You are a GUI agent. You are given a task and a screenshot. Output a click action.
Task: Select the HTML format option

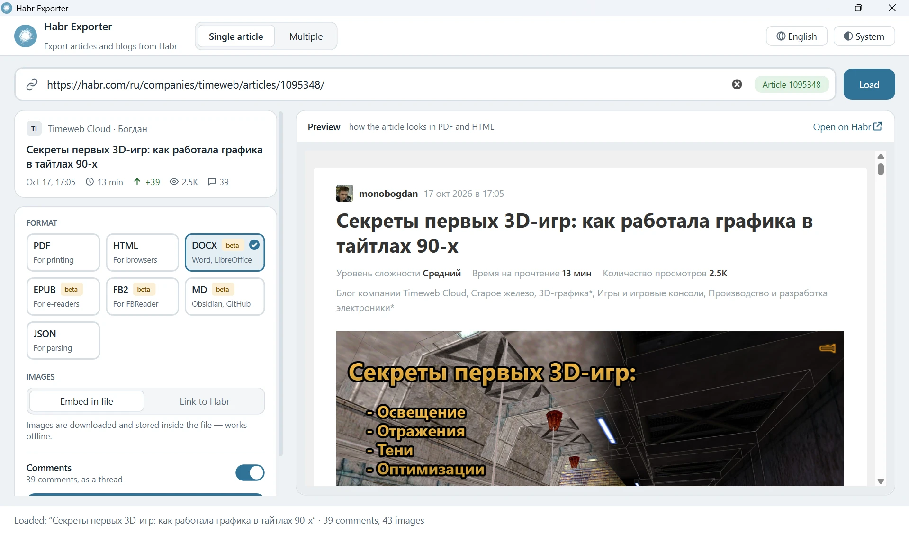coord(143,252)
